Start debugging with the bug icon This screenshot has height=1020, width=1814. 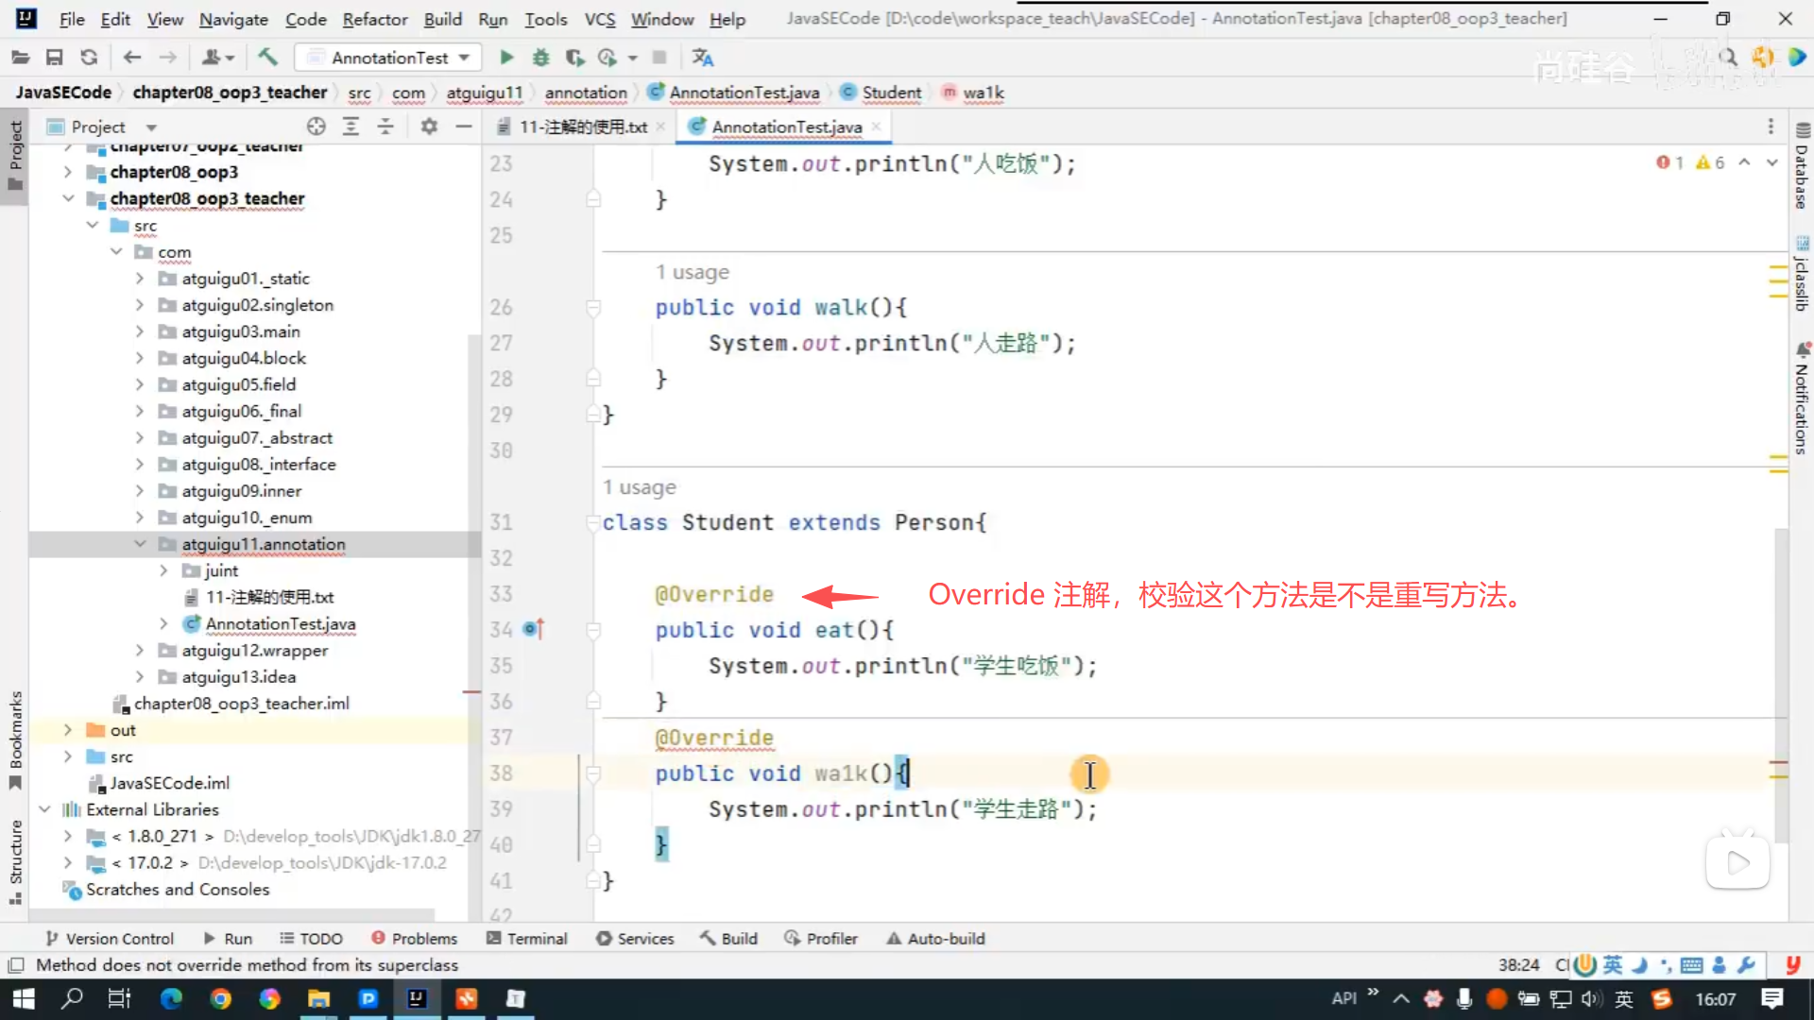540,58
